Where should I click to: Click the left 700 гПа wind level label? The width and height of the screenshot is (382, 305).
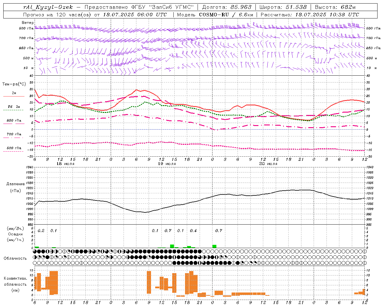tap(26, 38)
